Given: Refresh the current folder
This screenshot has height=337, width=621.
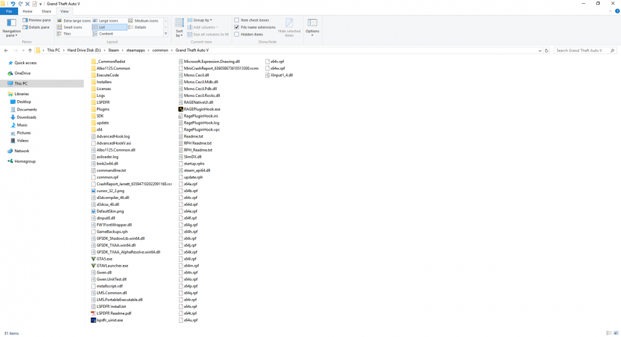Looking at the screenshot, I should (546, 50).
